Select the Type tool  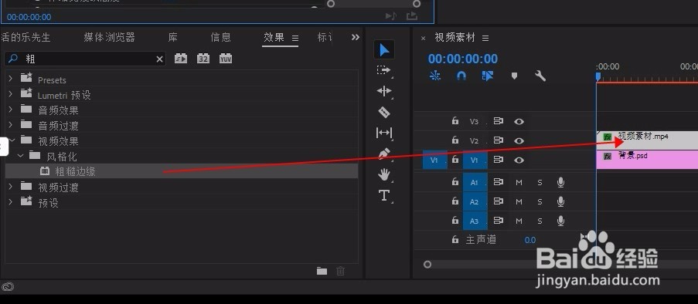(383, 195)
